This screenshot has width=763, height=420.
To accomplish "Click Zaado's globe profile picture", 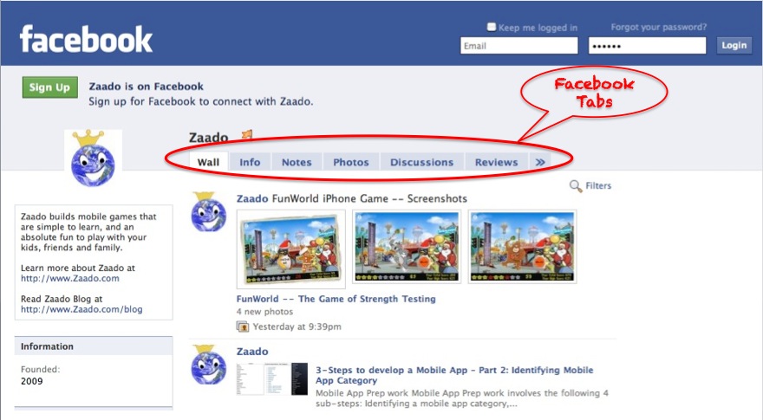I will 93,158.
